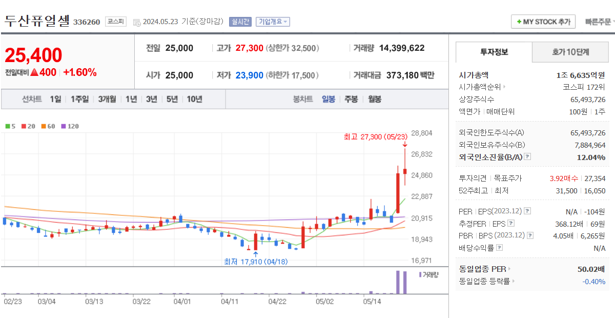The height and width of the screenshot is (318, 615).
Task: Click the green 5-day moving average legend
Action: coord(10,126)
